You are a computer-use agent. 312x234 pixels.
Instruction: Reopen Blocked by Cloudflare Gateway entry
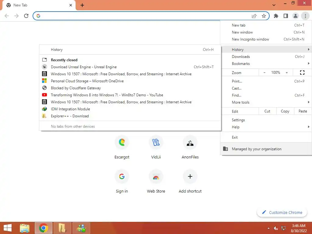(x=130, y=88)
